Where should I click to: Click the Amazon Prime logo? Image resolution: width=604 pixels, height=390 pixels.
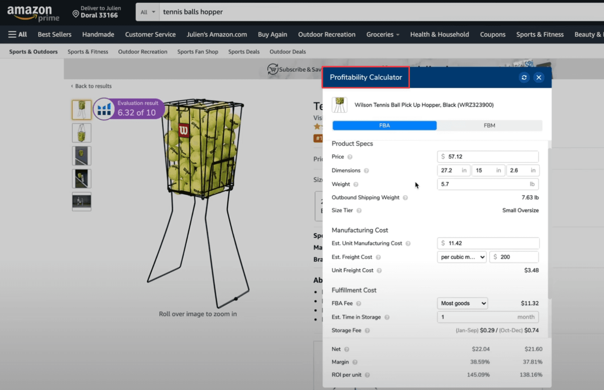click(33, 13)
